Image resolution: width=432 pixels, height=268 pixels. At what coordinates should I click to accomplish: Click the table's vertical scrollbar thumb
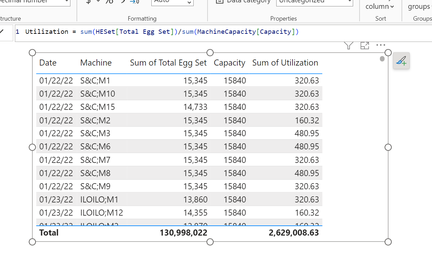(382, 59)
